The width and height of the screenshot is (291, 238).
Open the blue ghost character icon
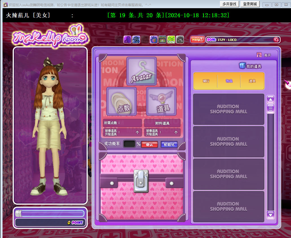click(136, 40)
